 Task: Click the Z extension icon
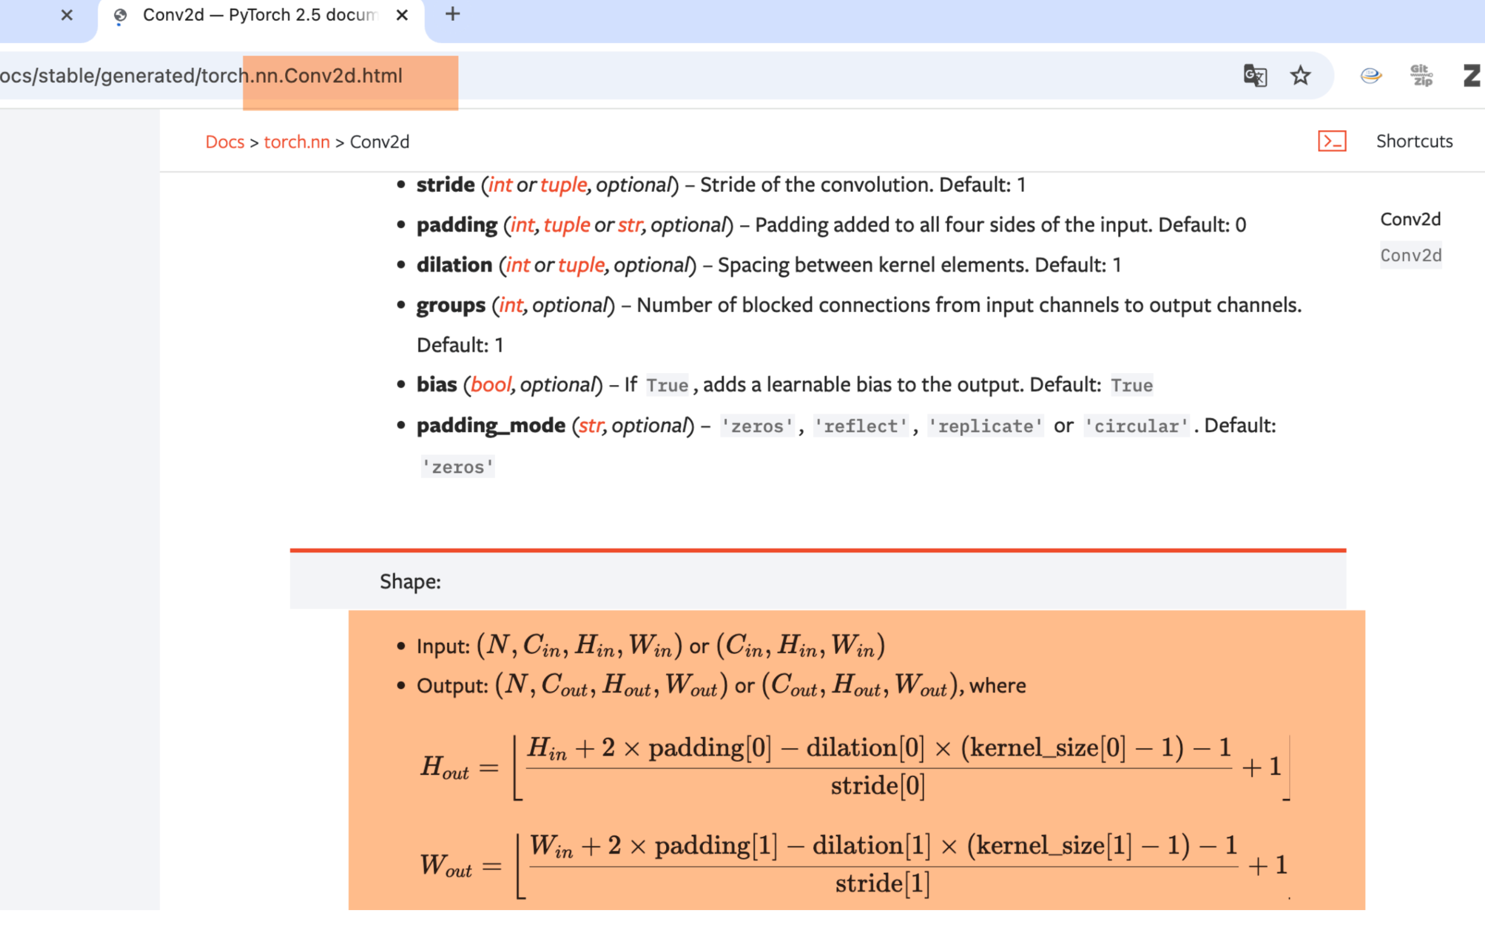pos(1472,76)
